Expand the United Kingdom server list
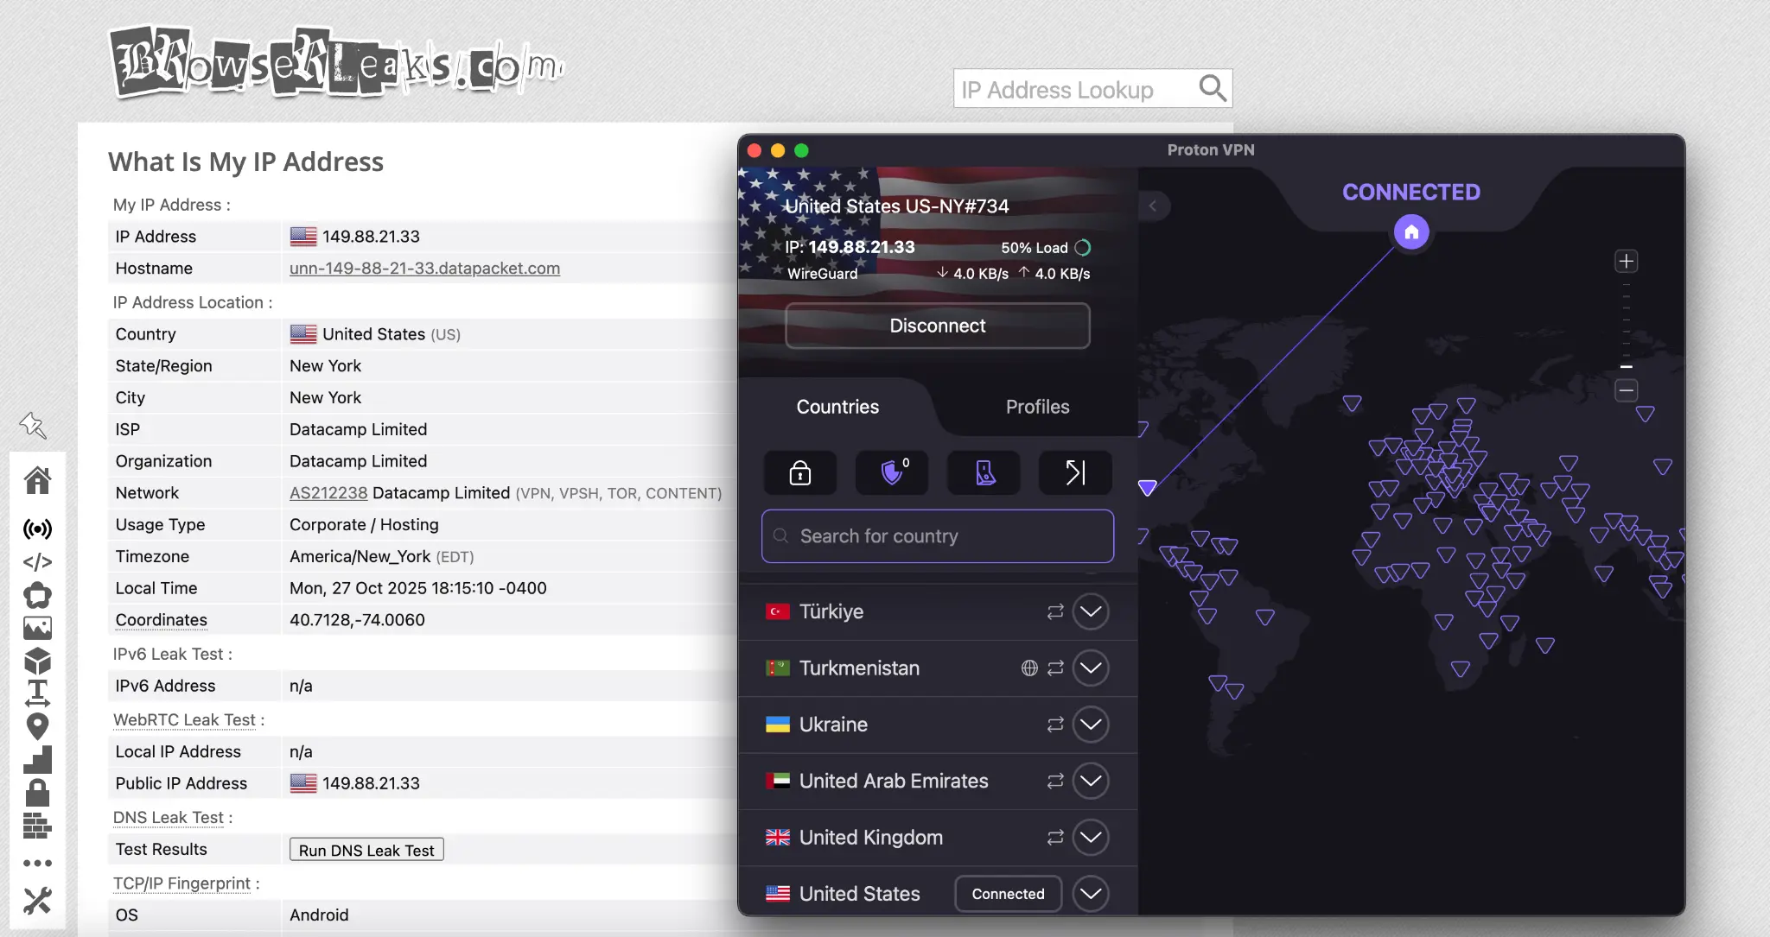 [1090, 837]
